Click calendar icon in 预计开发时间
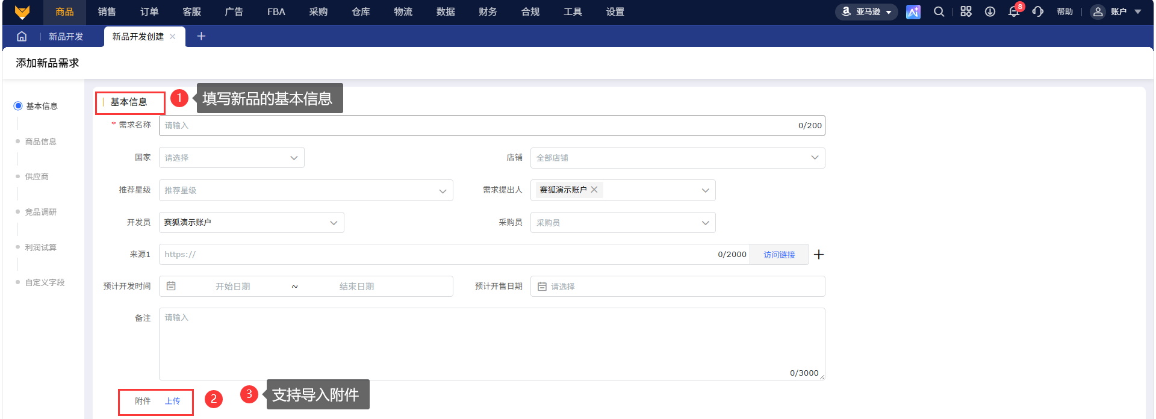Screen dimensions: 1156x419 (x=171, y=287)
